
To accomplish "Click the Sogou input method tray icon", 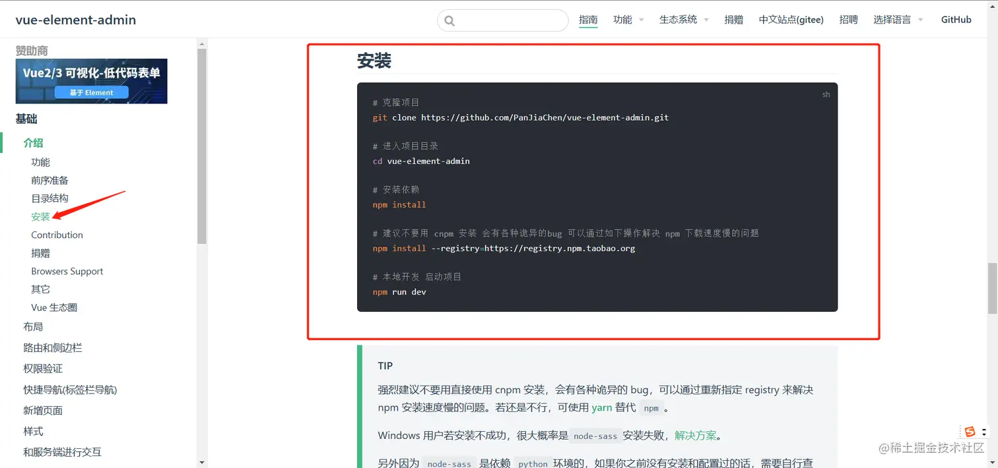I will 970,432.
